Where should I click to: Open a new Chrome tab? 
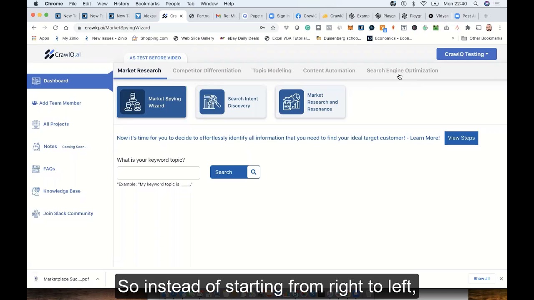[x=486, y=16]
